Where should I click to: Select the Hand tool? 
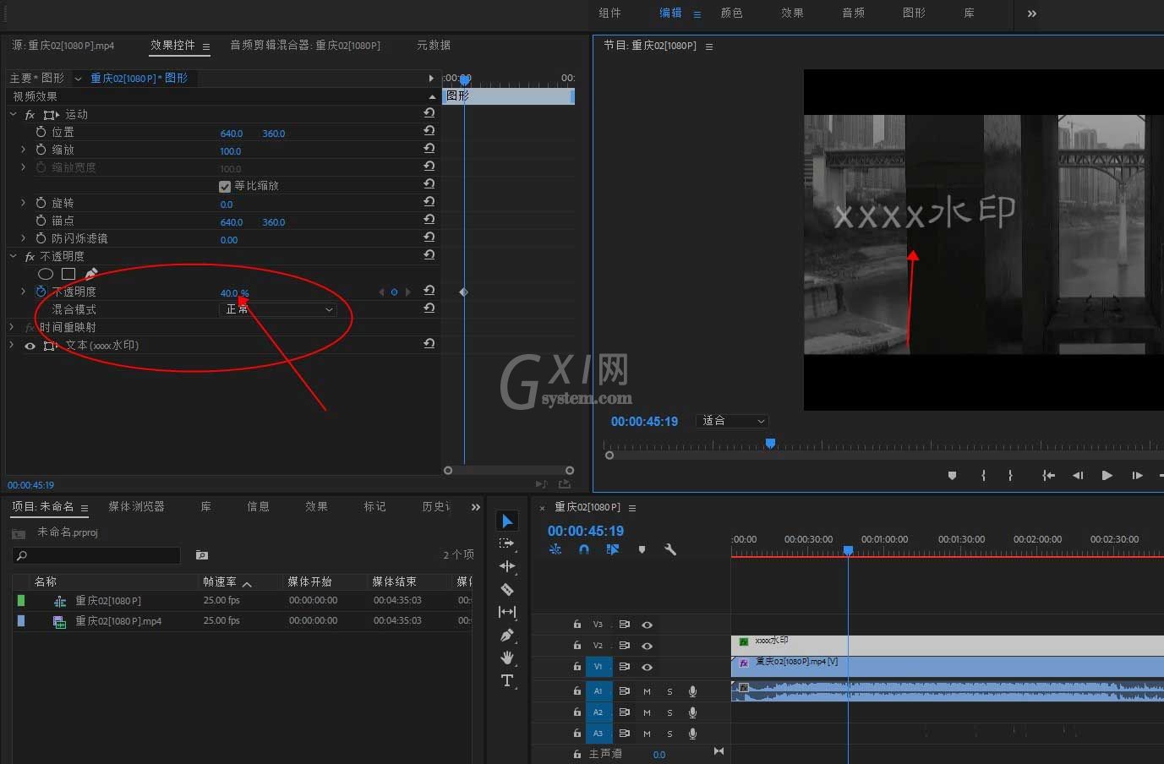pos(507,658)
